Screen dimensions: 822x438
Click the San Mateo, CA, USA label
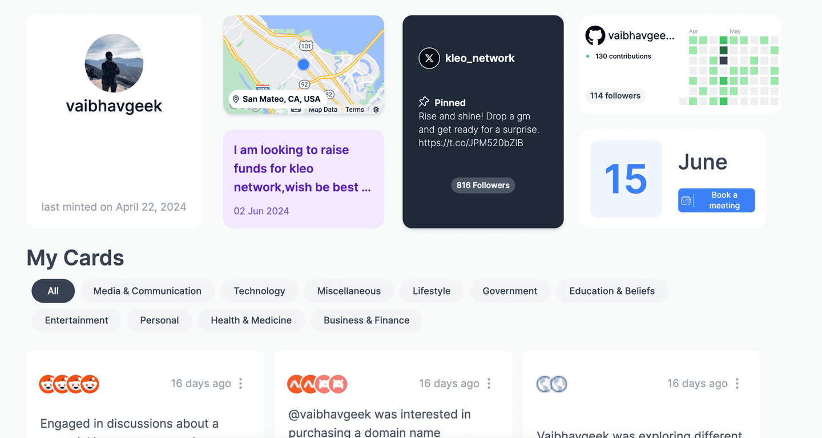coord(277,99)
